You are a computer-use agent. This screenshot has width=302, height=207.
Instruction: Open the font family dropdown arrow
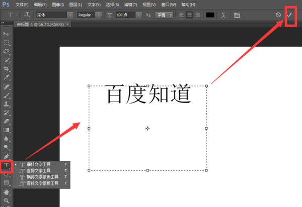click(70, 15)
